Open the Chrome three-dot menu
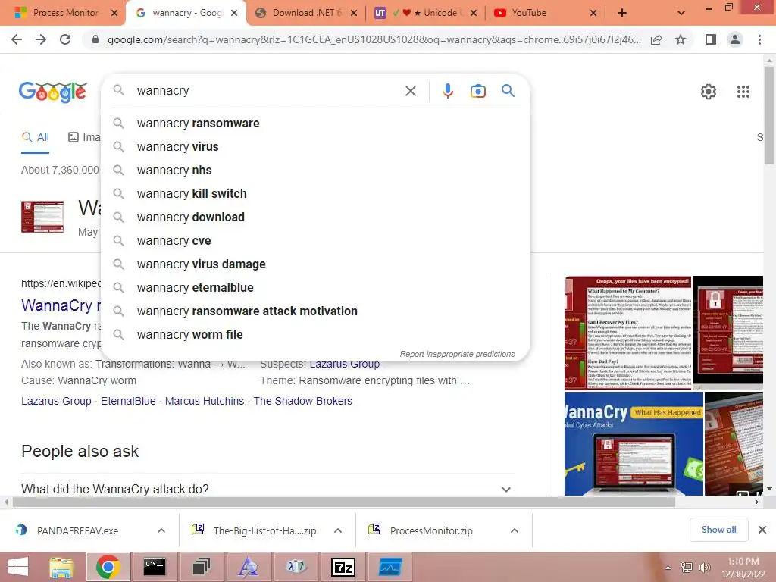The image size is (776, 582). pos(759,39)
